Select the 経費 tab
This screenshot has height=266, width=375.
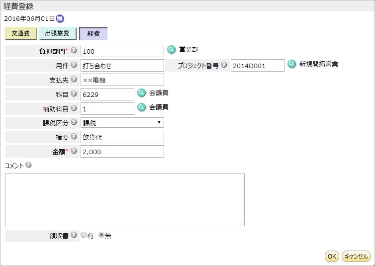click(94, 33)
